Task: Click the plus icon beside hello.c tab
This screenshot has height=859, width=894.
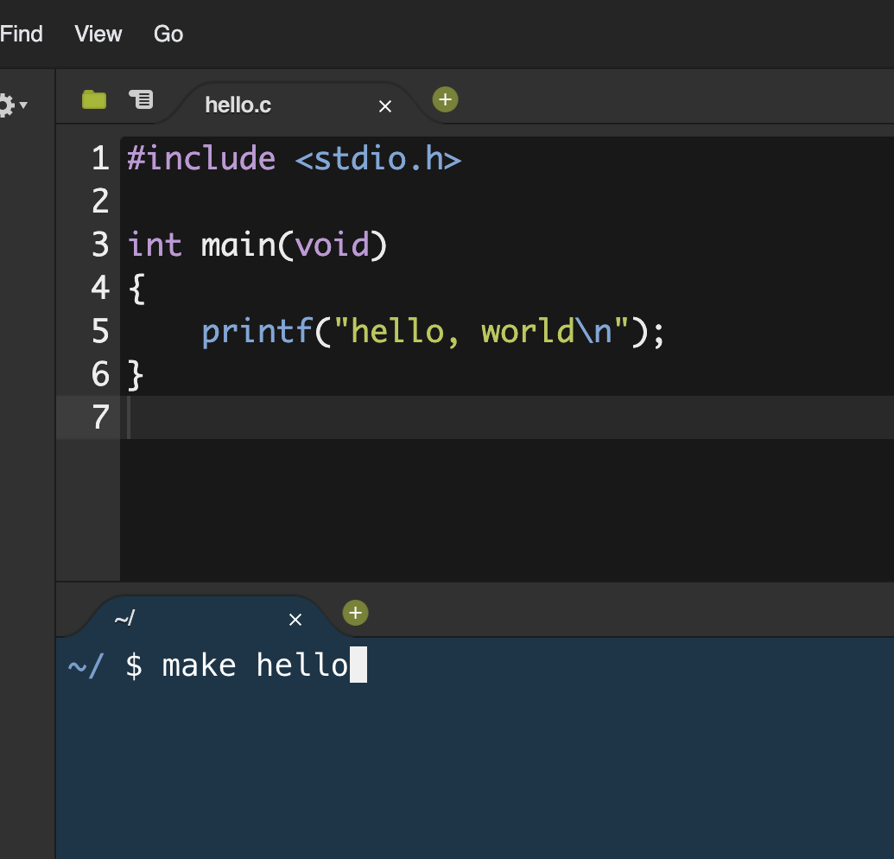Action: (x=445, y=99)
